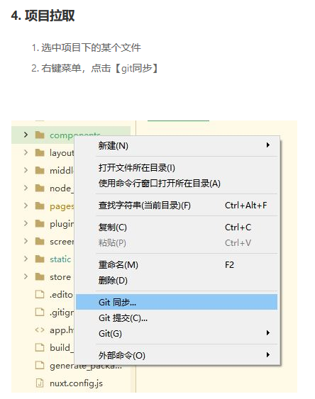The height and width of the screenshot is (399, 315).
Task: Click the generate_packa... file icon
Action: coord(40,365)
